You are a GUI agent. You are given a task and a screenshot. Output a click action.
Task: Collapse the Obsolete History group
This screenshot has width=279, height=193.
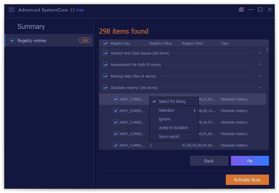click(x=260, y=88)
